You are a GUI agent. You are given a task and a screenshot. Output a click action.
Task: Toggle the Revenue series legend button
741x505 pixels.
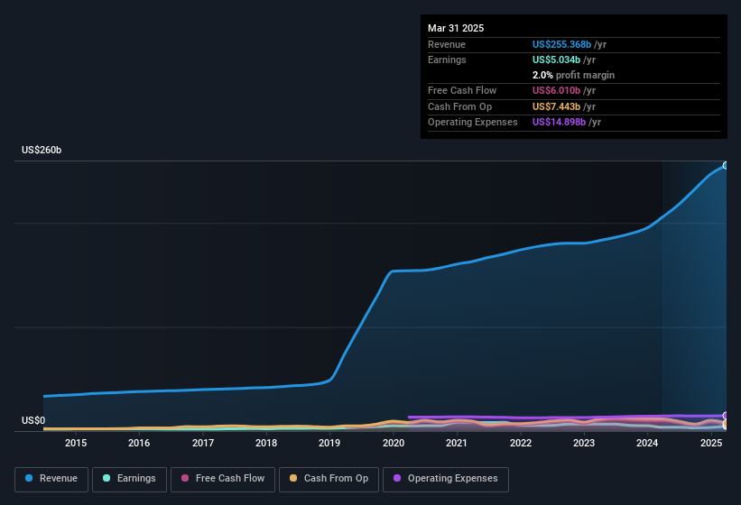[51, 480]
